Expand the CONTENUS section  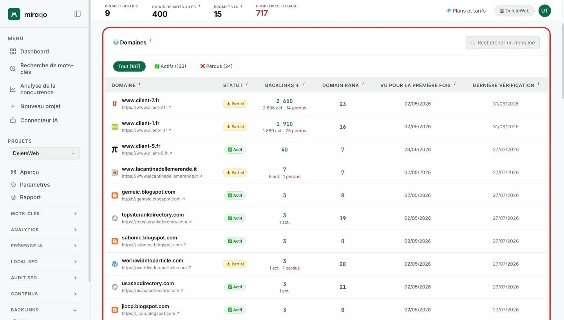[44, 294]
